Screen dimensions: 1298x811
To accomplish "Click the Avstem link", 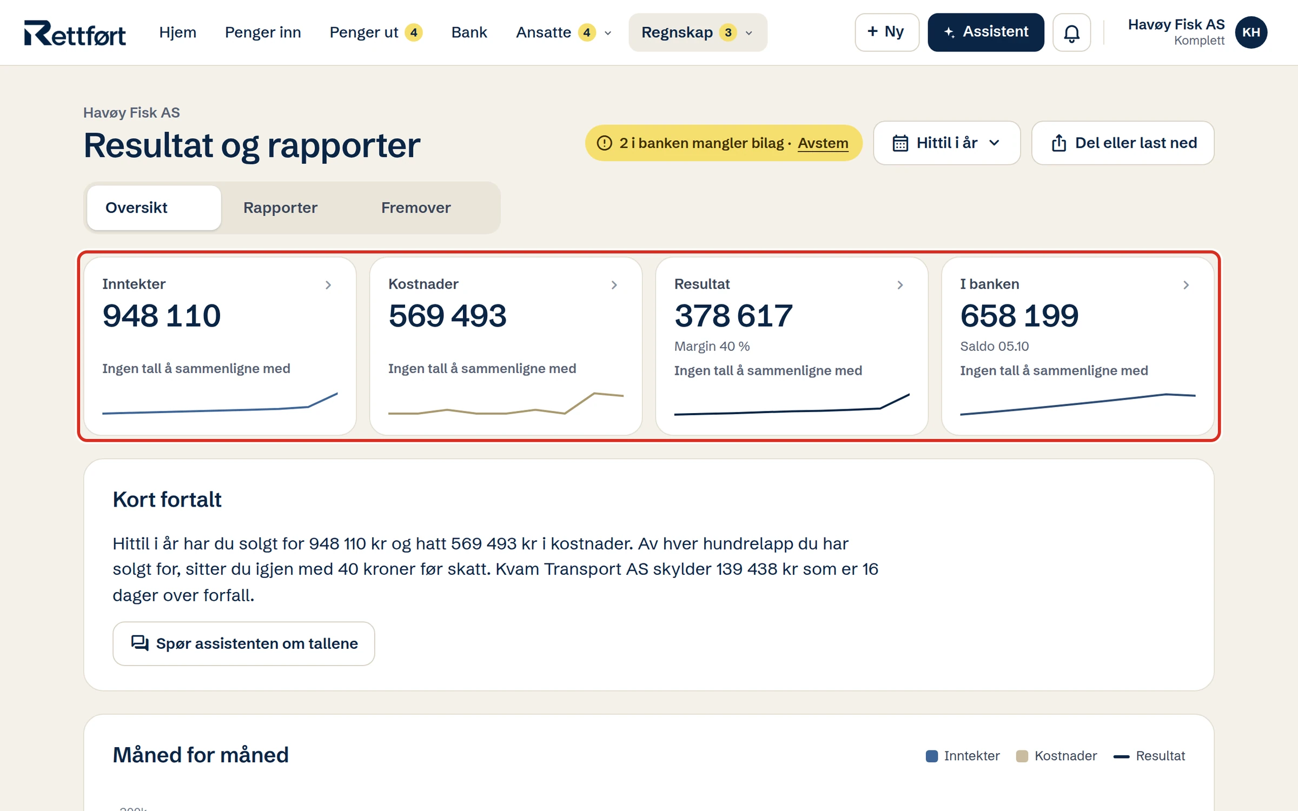I will click(x=823, y=143).
